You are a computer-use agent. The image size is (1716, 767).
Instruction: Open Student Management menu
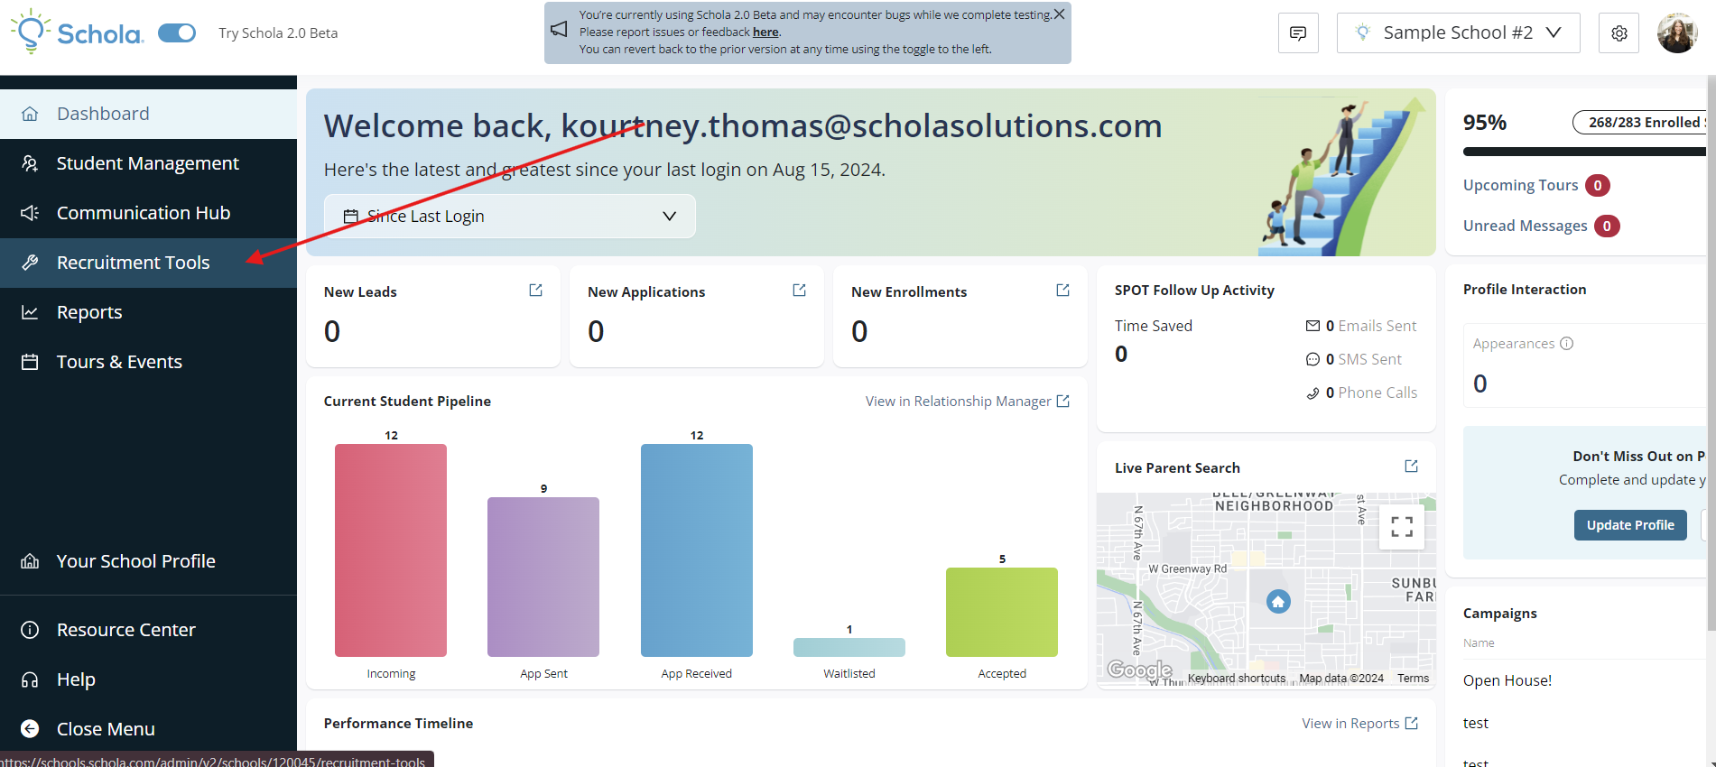point(148,163)
